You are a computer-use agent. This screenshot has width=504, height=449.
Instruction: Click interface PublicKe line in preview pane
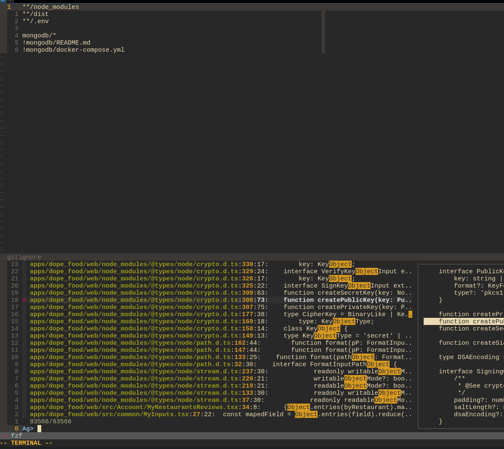pos(471,272)
